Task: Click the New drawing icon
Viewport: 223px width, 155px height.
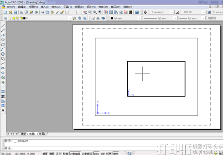Action: pyautogui.click(x=5, y=12)
